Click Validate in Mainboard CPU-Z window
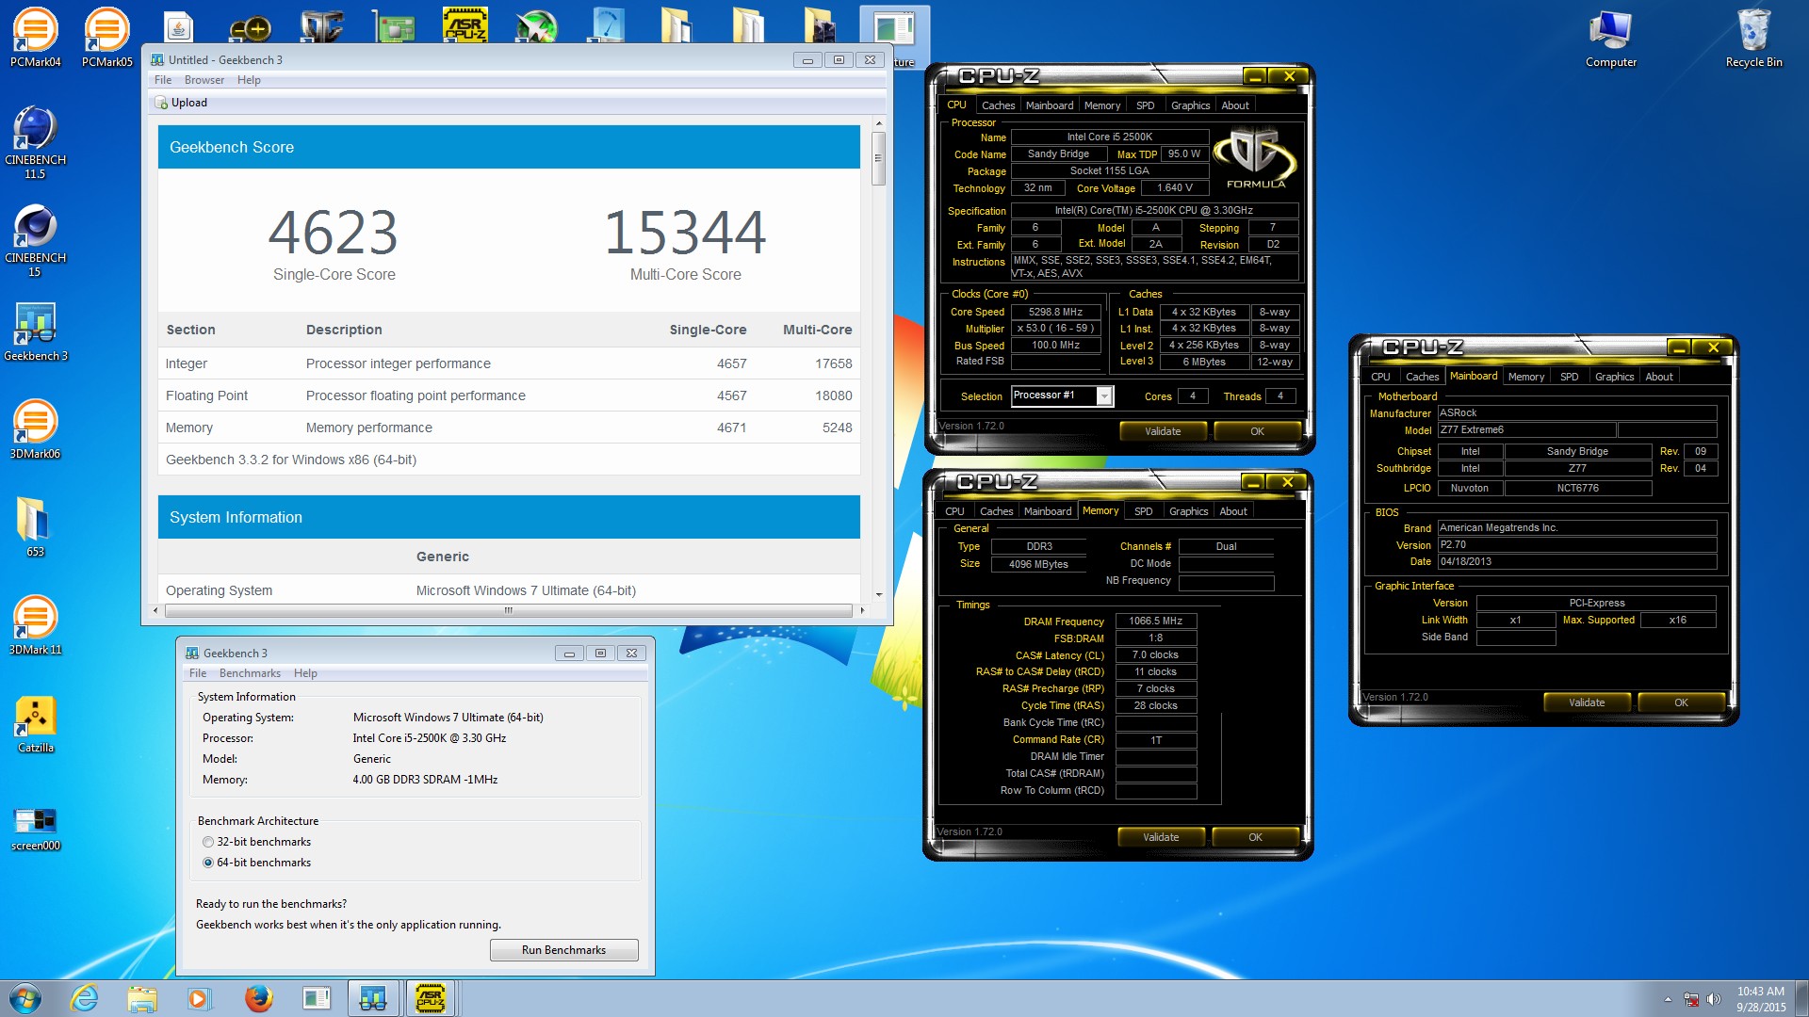The width and height of the screenshot is (1809, 1017). pyautogui.click(x=1587, y=702)
